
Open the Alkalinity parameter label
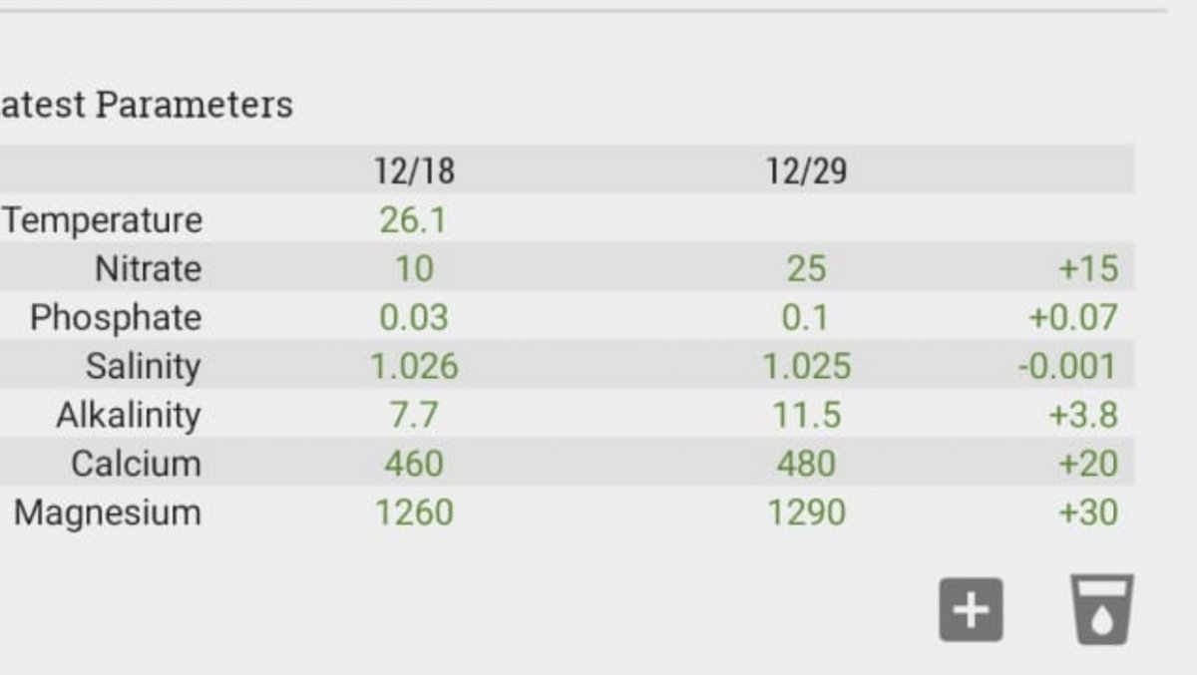click(128, 415)
